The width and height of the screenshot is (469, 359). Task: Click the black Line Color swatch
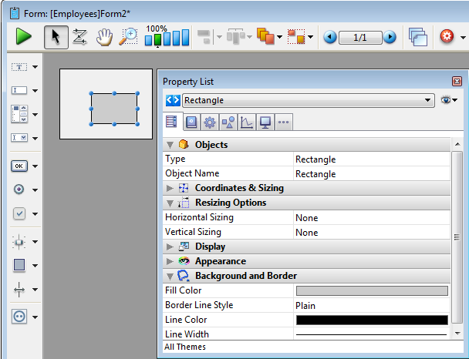coord(372,320)
